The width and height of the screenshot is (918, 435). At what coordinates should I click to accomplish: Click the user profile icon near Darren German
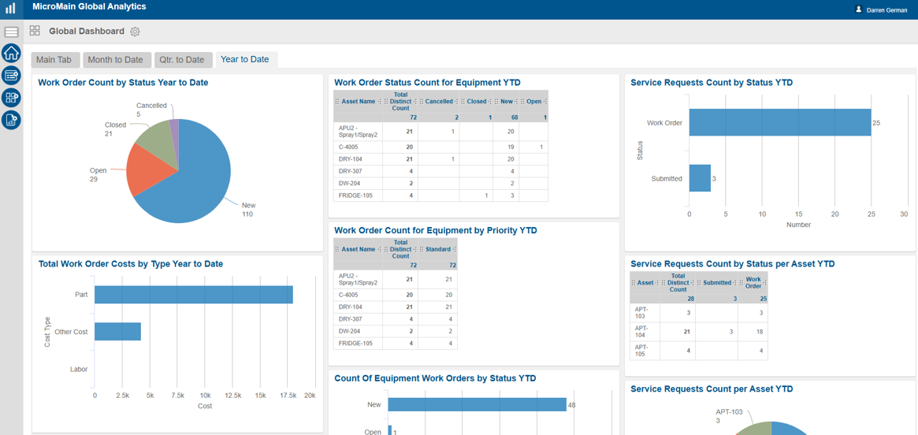click(x=858, y=9)
